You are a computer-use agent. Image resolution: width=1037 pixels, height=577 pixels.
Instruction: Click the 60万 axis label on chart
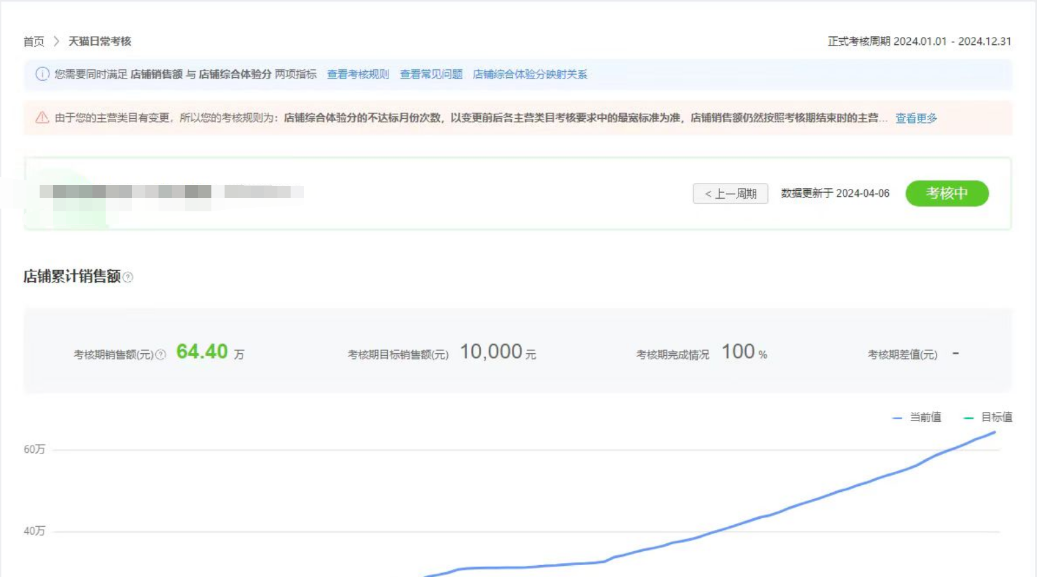pos(34,450)
